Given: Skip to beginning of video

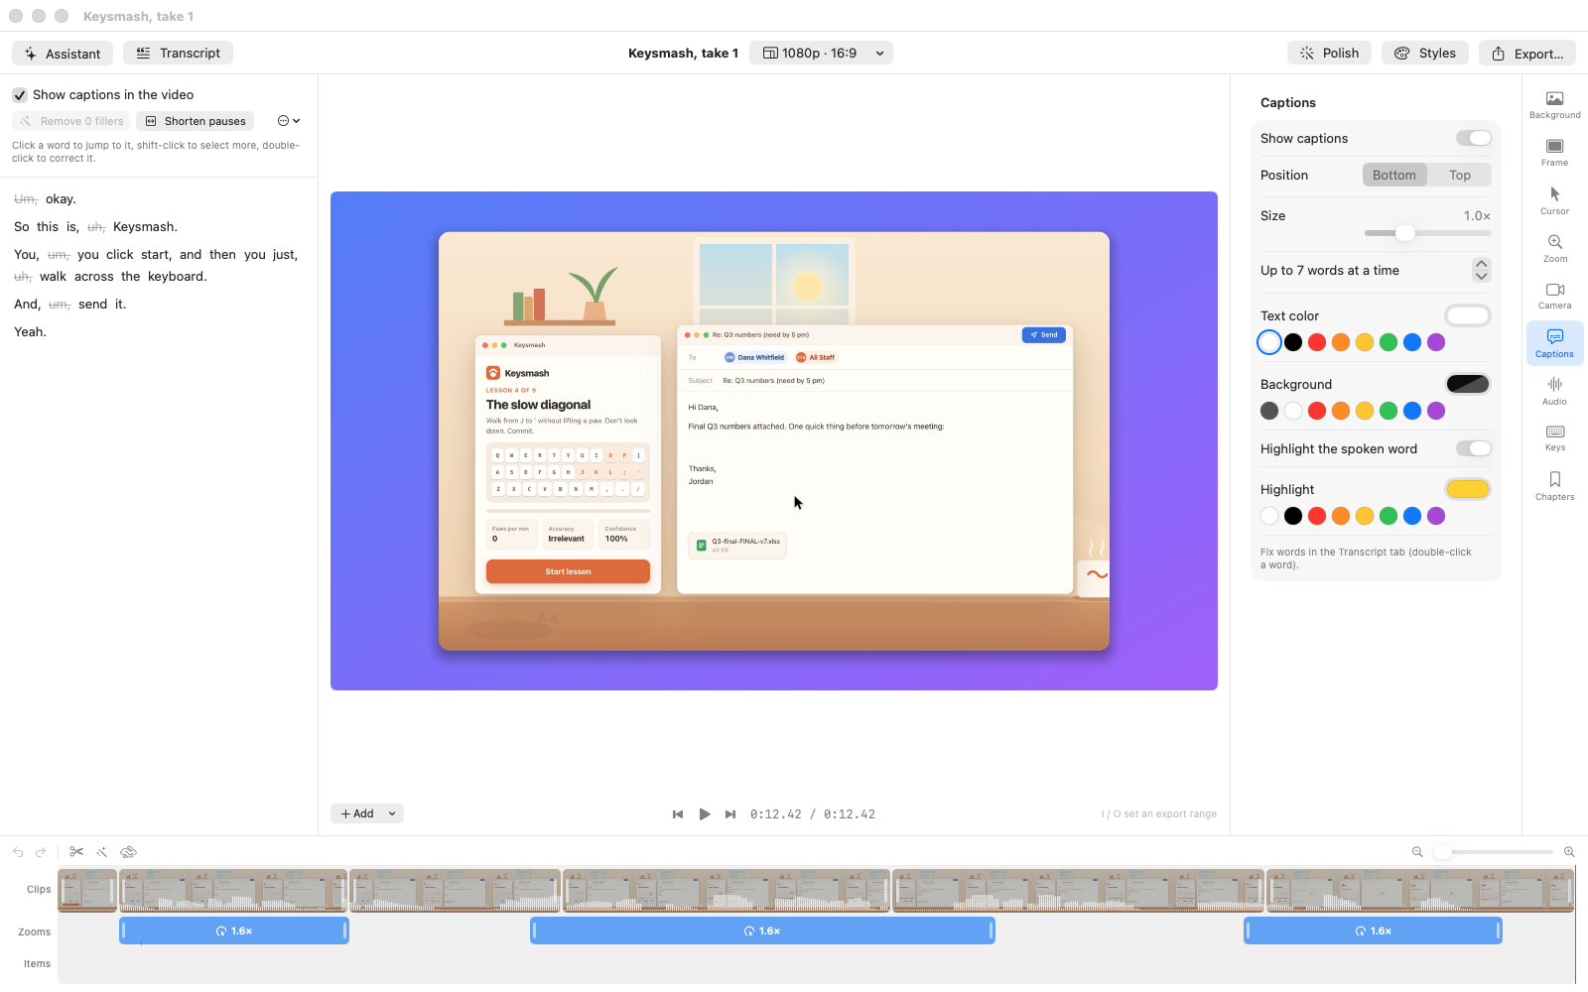Looking at the screenshot, I should click(678, 814).
